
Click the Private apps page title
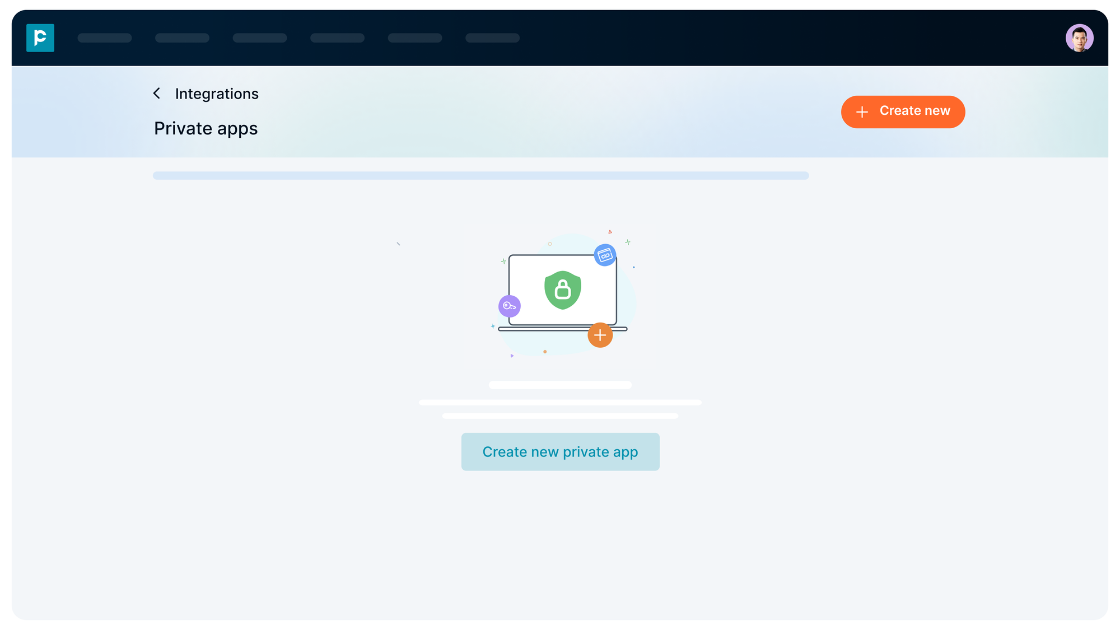point(206,128)
